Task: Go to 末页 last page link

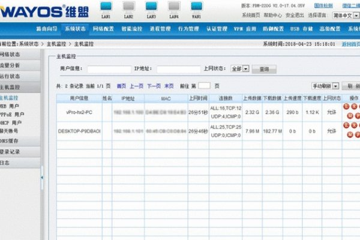Action: tap(169, 86)
